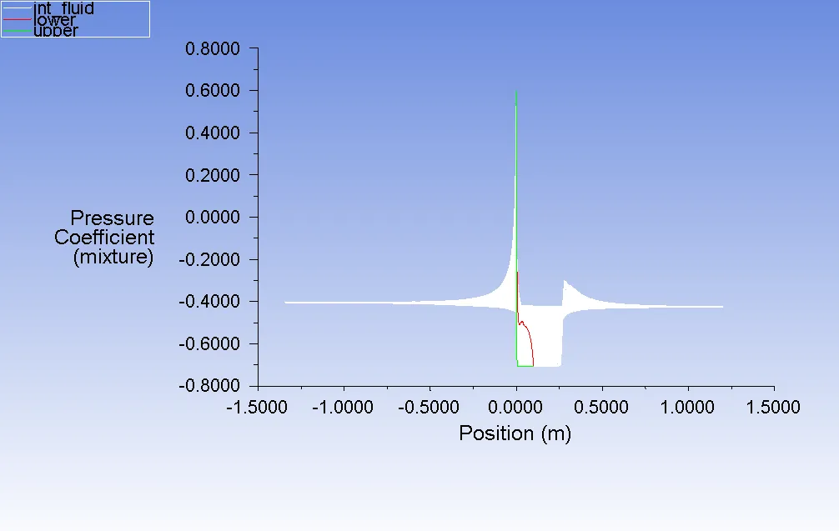Image resolution: width=839 pixels, height=531 pixels.
Task: Select the upper legend label
Action: coord(56,31)
